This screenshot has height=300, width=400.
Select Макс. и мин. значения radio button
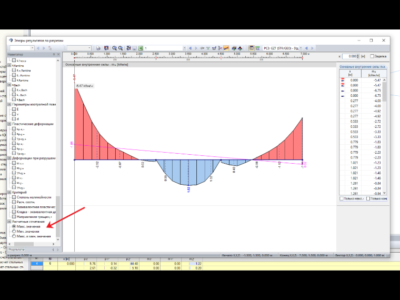click(14, 236)
